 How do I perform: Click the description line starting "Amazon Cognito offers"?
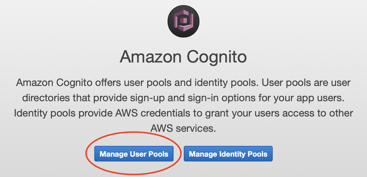click(183, 83)
